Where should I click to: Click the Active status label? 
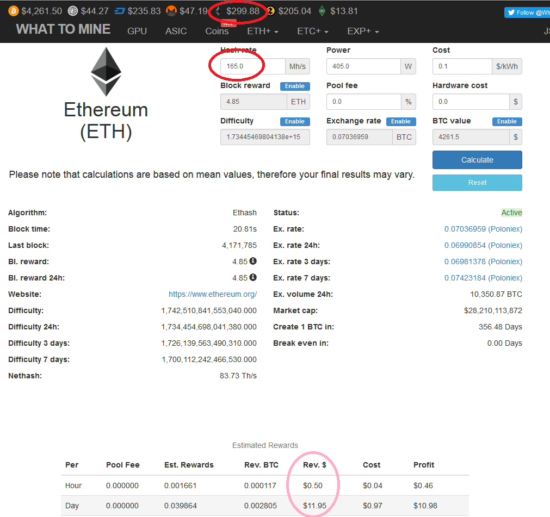(x=511, y=213)
